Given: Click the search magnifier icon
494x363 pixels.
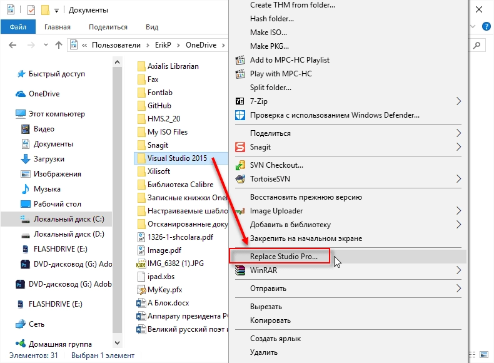Looking at the screenshot, I should 477,46.
